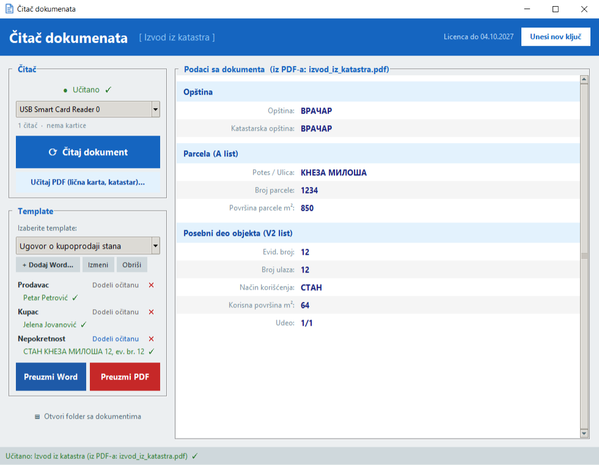Open the template selector dropdown arrow
This screenshot has width=599, height=465.
click(x=155, y=246)
